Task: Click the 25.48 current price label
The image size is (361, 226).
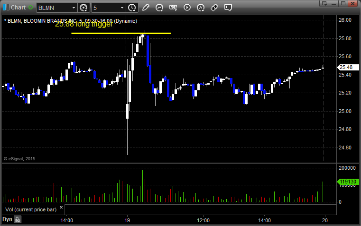Action: [x=348, y=67]
